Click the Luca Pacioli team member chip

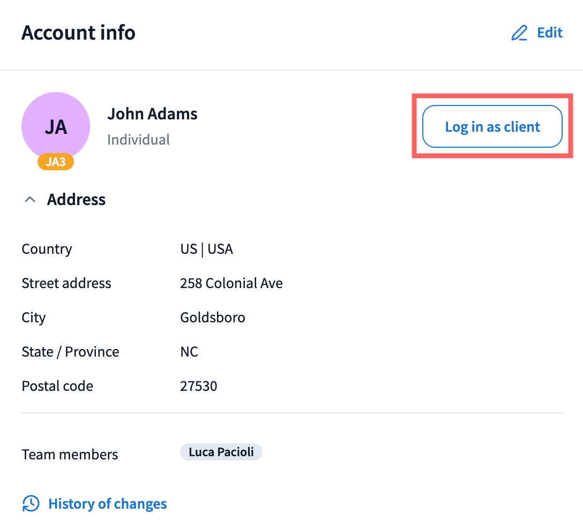221,452
